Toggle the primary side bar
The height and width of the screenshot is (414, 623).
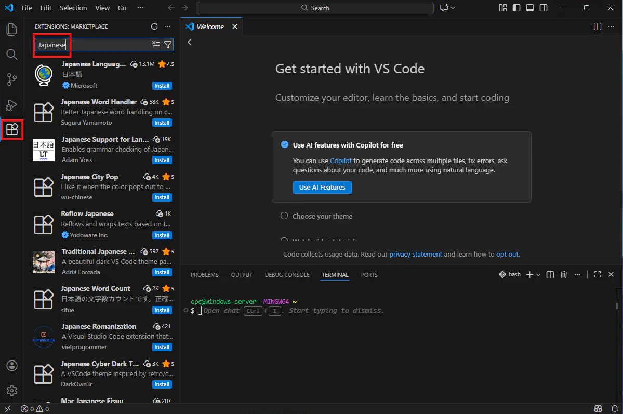tap(516, 8)
